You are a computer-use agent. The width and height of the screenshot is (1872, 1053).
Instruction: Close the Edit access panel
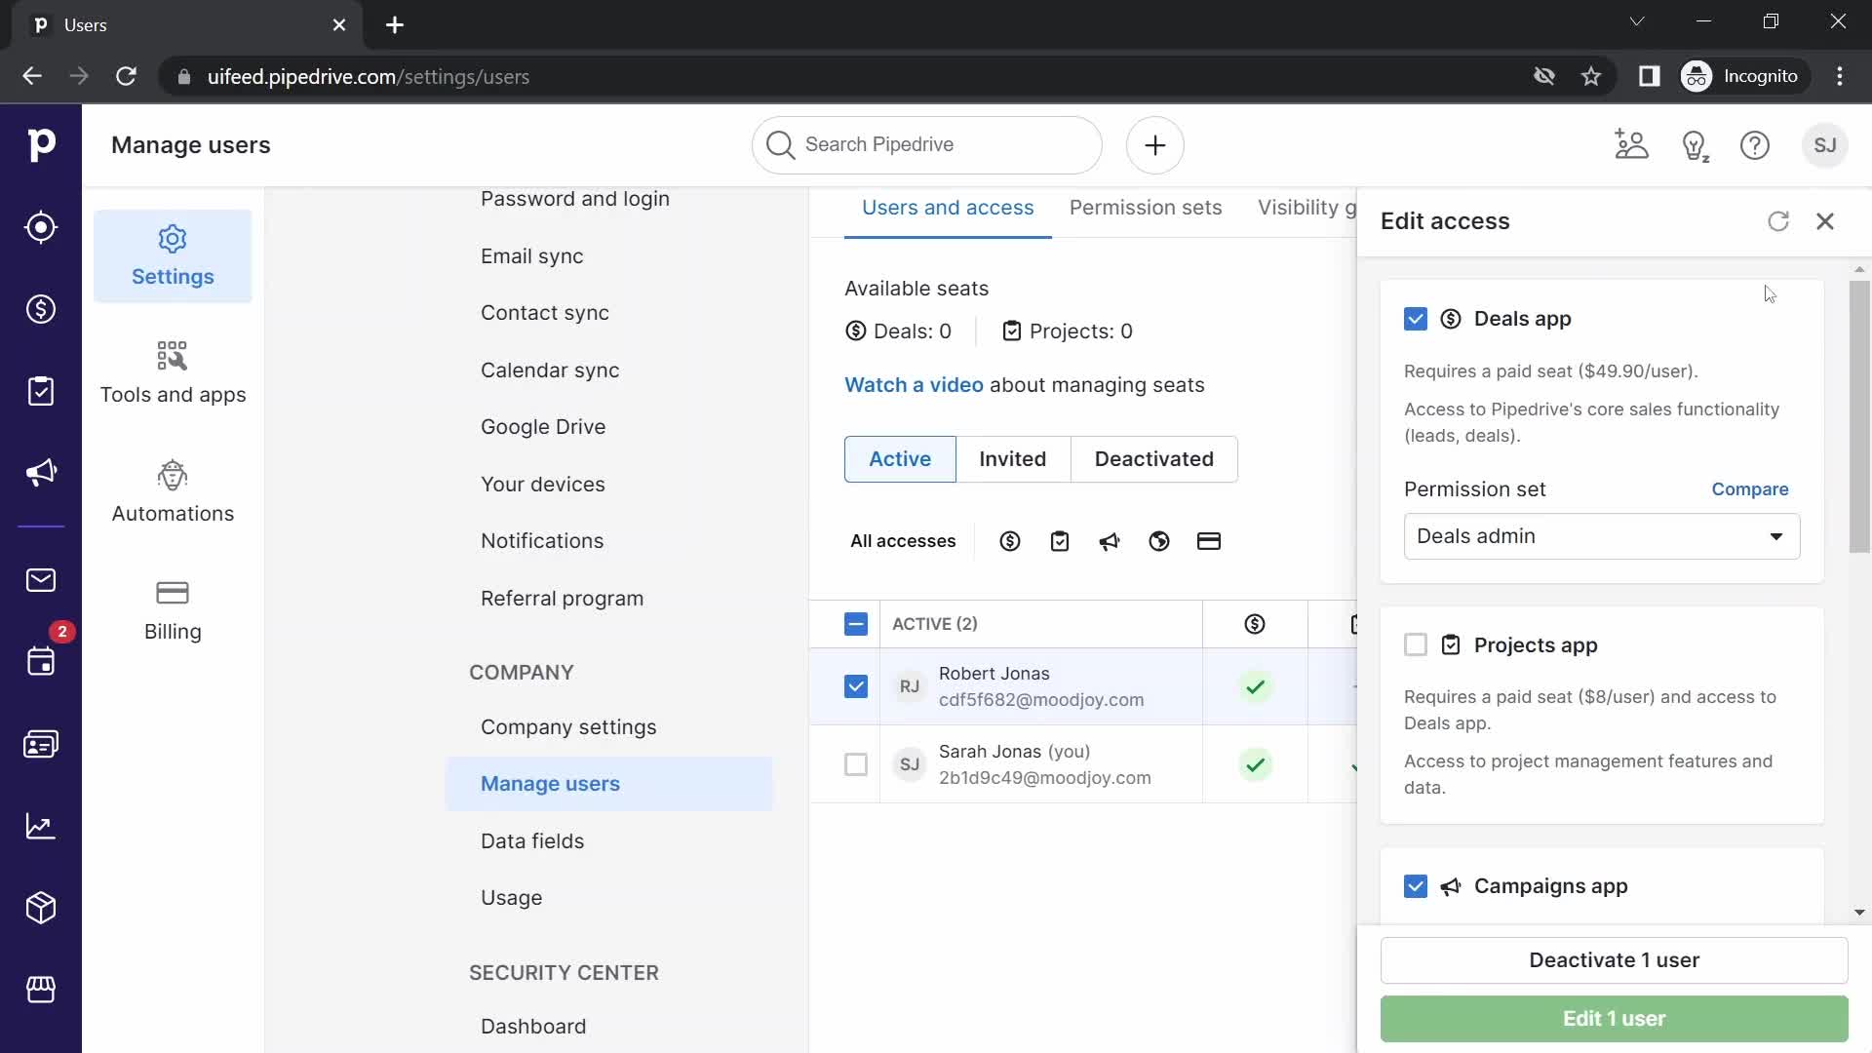1825,221
